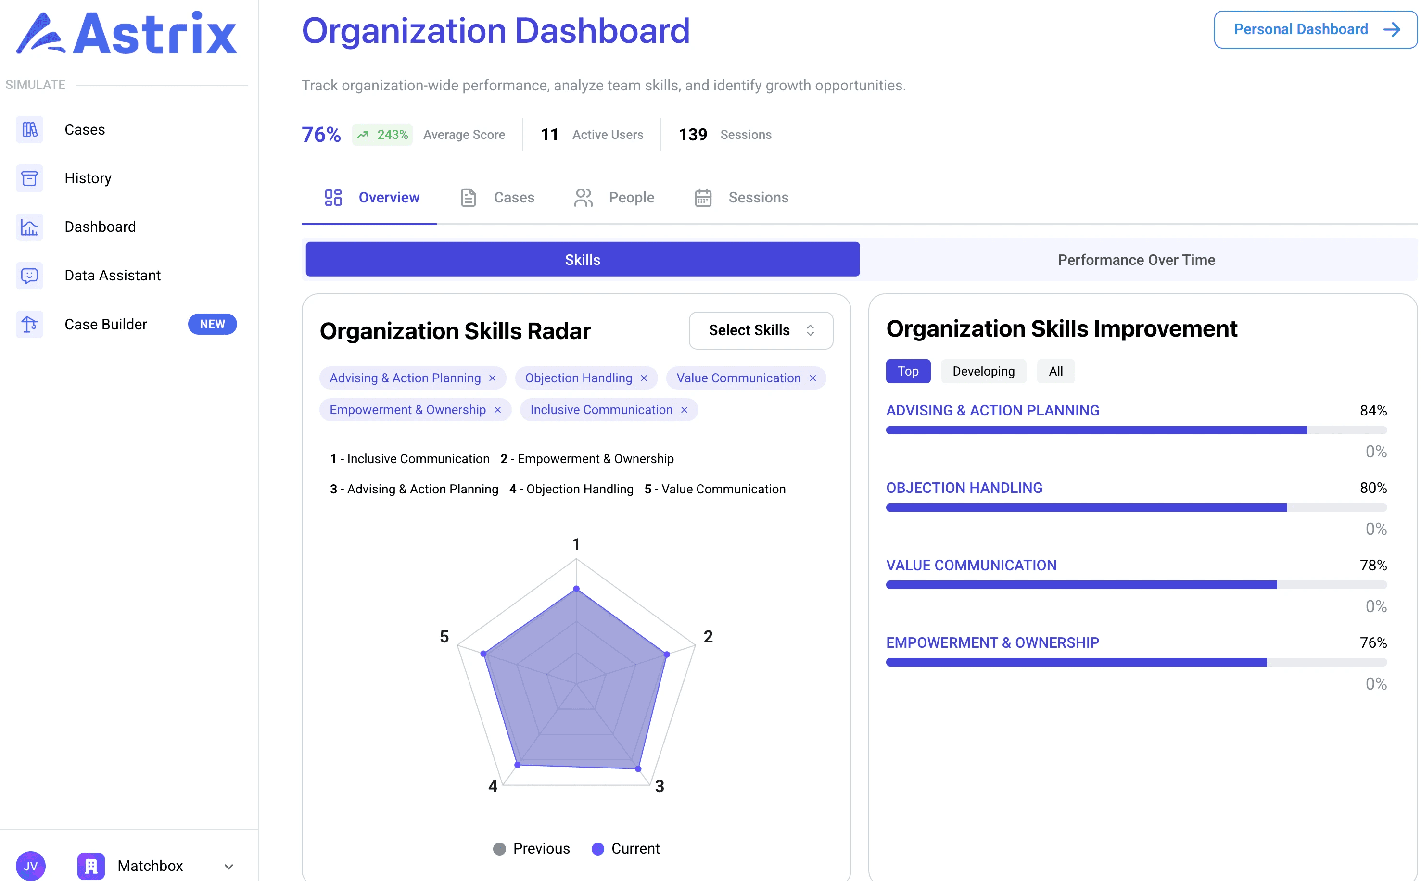This screenshot has height=881, width=1421.
Task: Toggle the Previous legend series
Action: click(x=531, y=848)
